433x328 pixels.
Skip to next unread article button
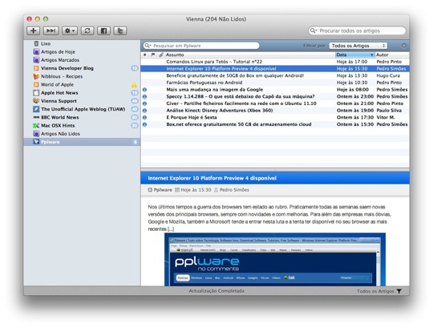[51, 30]
